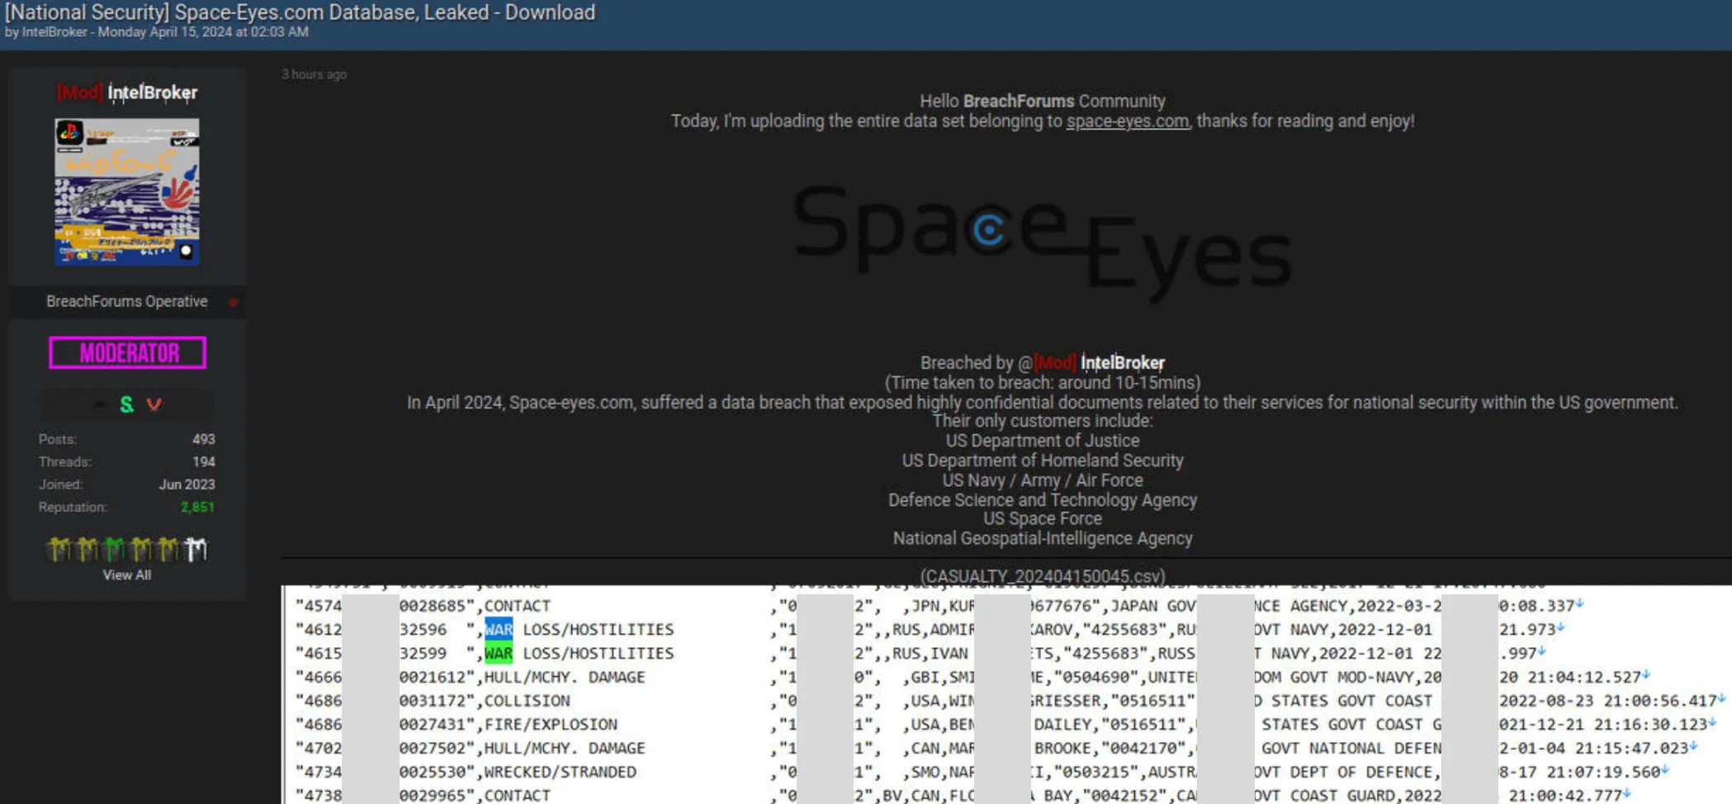
Task: Select the red V icon under MODERATOR badge
Action: coord(153,404)
